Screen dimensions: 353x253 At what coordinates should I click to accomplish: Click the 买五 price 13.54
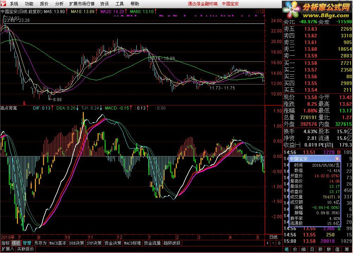tap(310, 90)
